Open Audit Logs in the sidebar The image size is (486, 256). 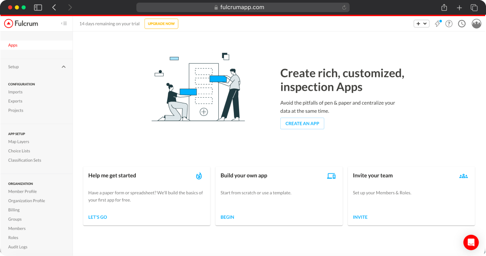coord(18,247)
